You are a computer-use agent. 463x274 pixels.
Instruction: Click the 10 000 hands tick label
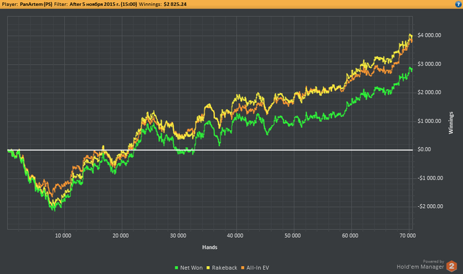click(x=63, y=236)
